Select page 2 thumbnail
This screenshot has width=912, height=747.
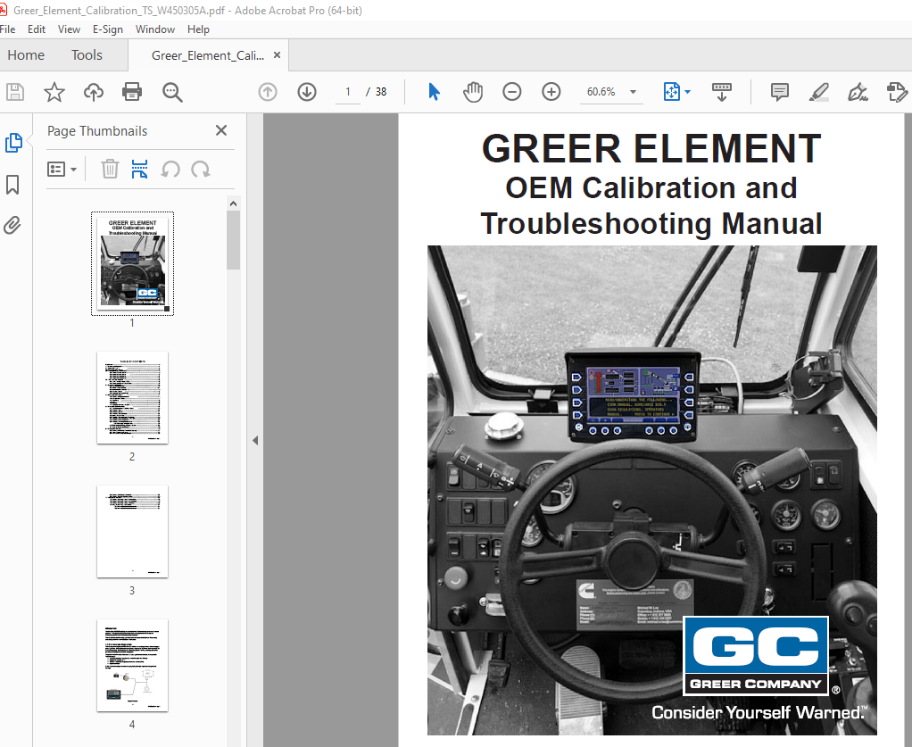click(x=133, y=397)
